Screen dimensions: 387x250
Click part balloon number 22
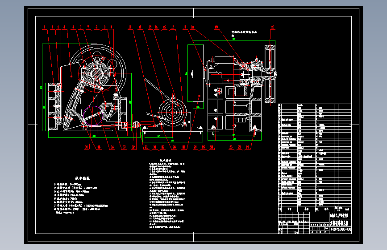click(x=239, y=147)
